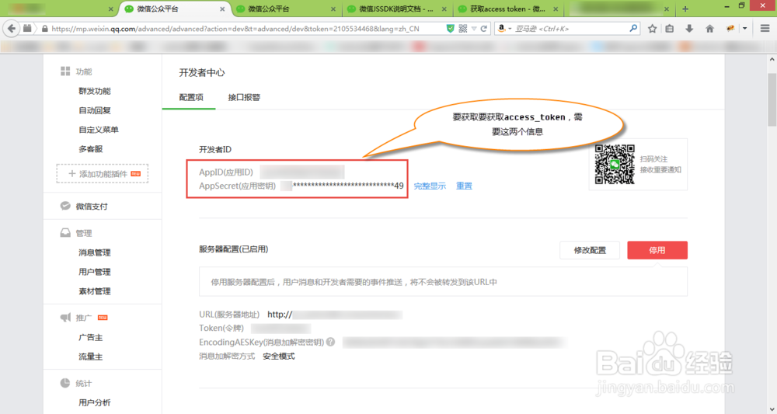777x414 pixels.
Task: Click the scrollbar up arrow
Action: point(772,59)
